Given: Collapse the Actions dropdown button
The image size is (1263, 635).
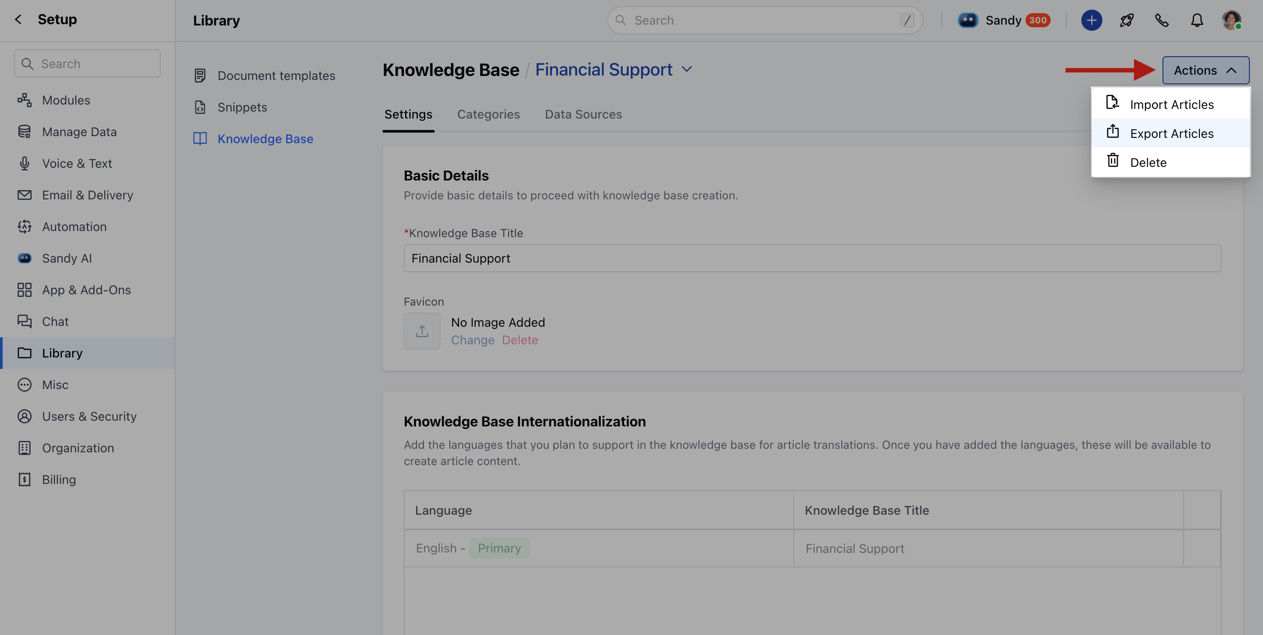Looking at the screenshot, I should coord(1205,70).
